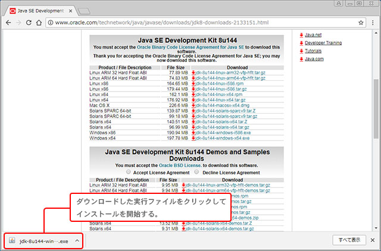Open the Developer Training sidebar link

click(x=323, y=43)
